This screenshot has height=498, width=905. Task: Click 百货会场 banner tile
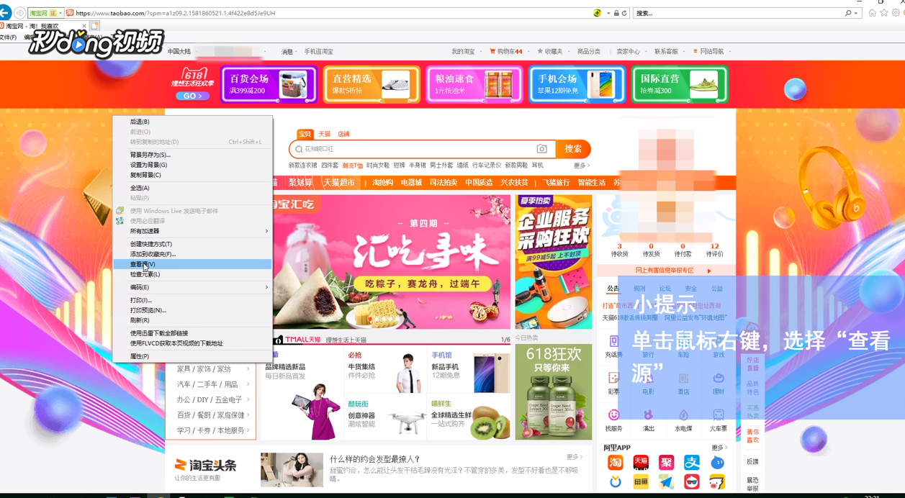tap(269, 84)
